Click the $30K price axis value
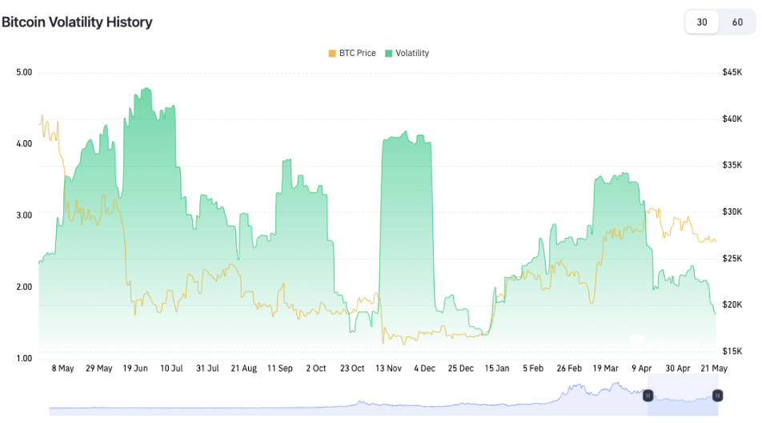This screenshot has height=423, width=762. tap(732, 212)
